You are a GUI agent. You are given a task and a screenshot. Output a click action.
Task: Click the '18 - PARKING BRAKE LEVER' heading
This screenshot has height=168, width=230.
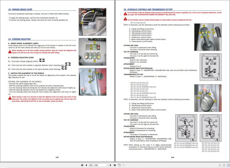[20, 9]
